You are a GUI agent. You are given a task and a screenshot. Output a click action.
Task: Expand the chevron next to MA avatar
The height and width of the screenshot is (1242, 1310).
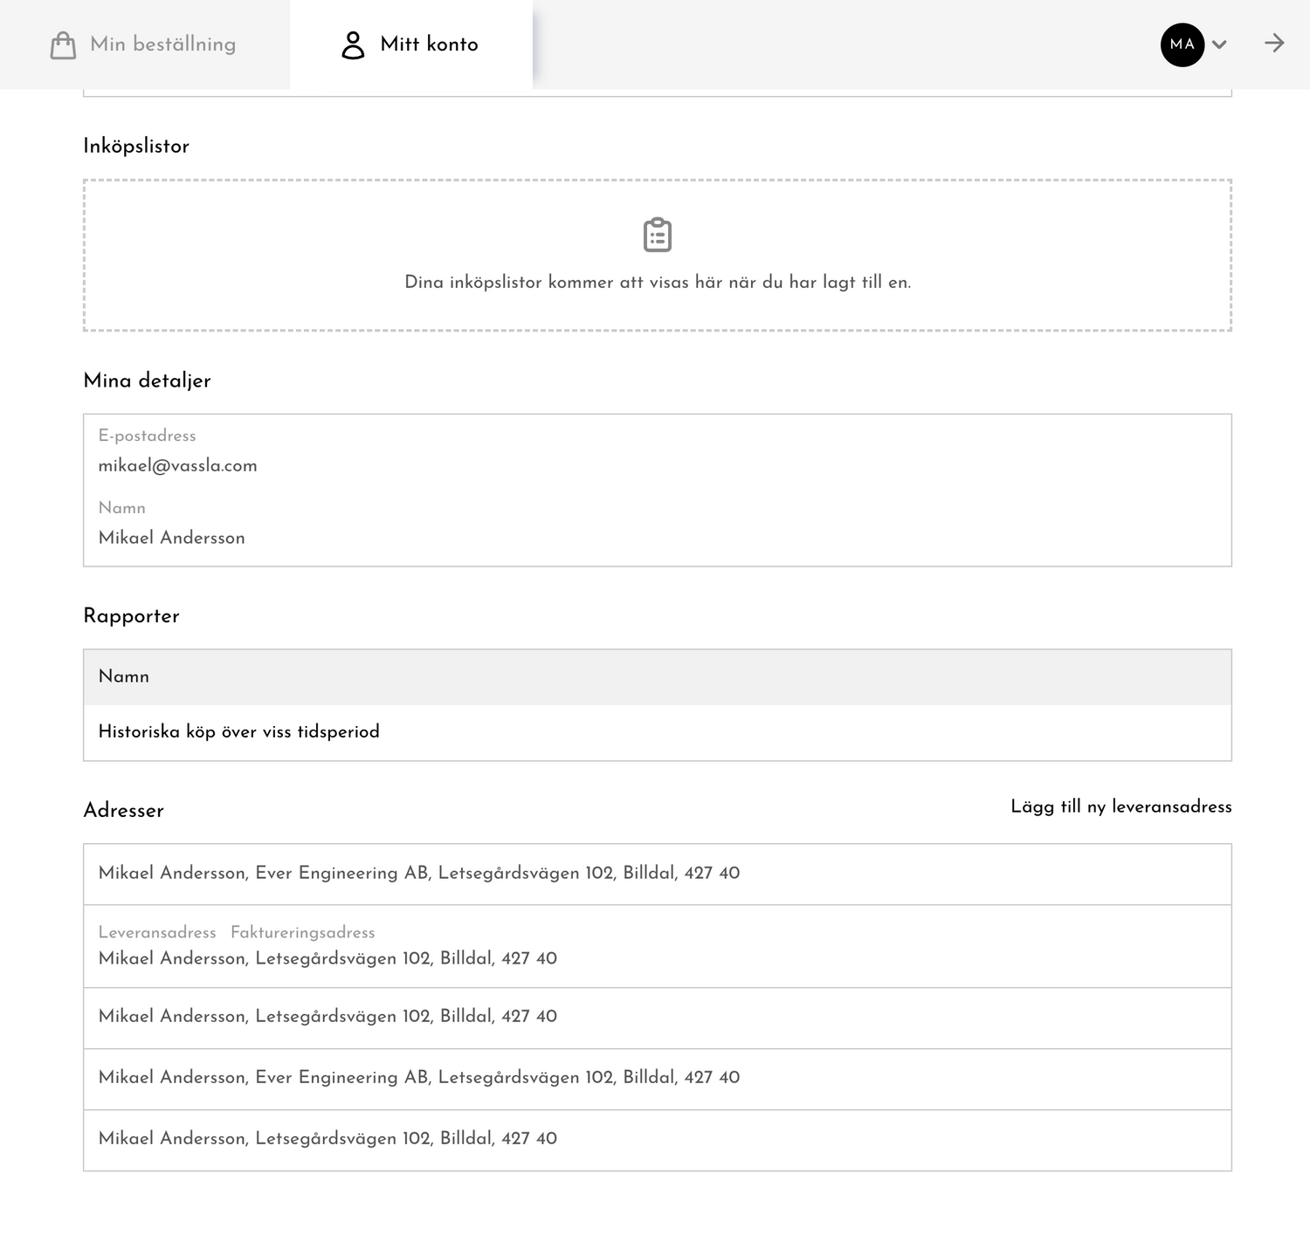pos(1220,45)
